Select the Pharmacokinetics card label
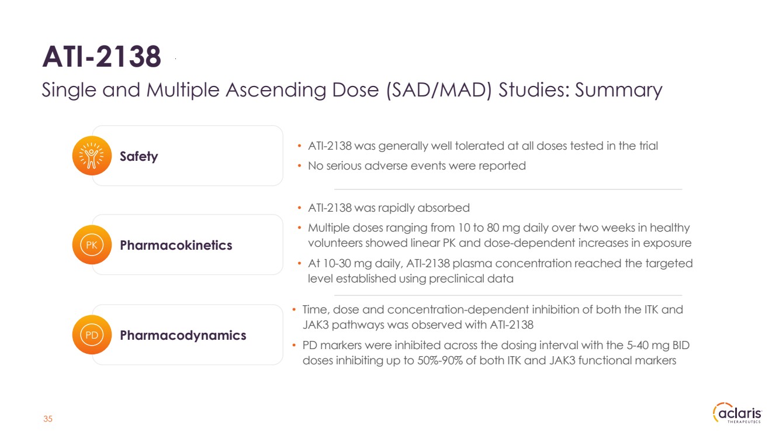 pyautogui.click(x=176, y=246)
